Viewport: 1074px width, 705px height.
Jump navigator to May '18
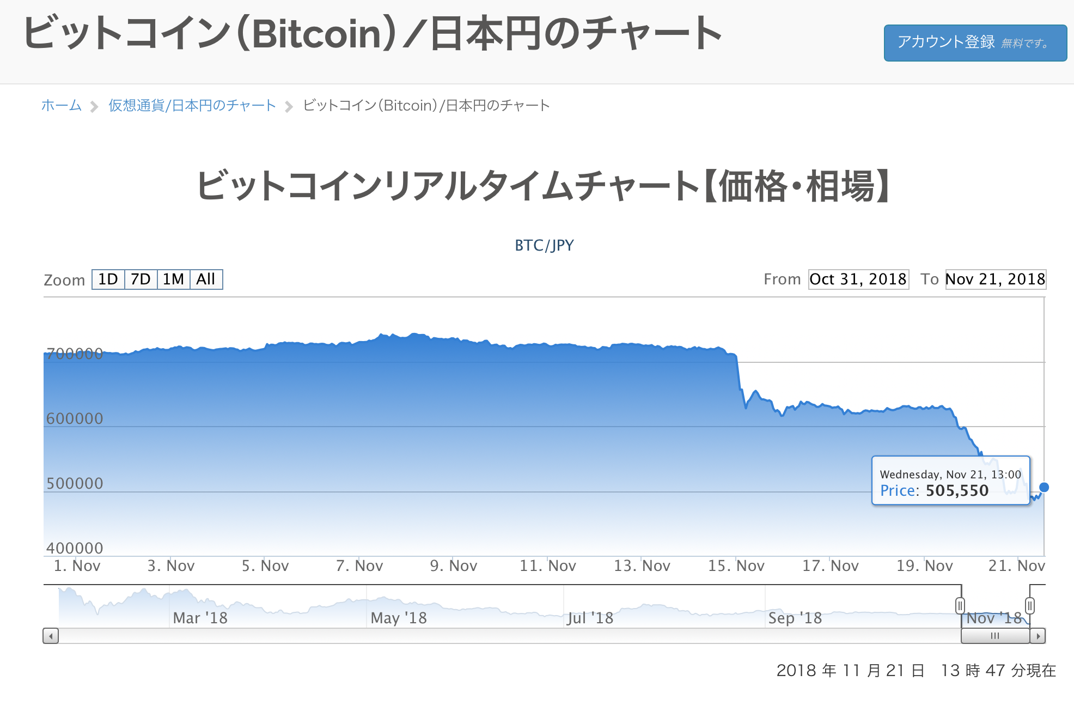(x=399, y=618)
